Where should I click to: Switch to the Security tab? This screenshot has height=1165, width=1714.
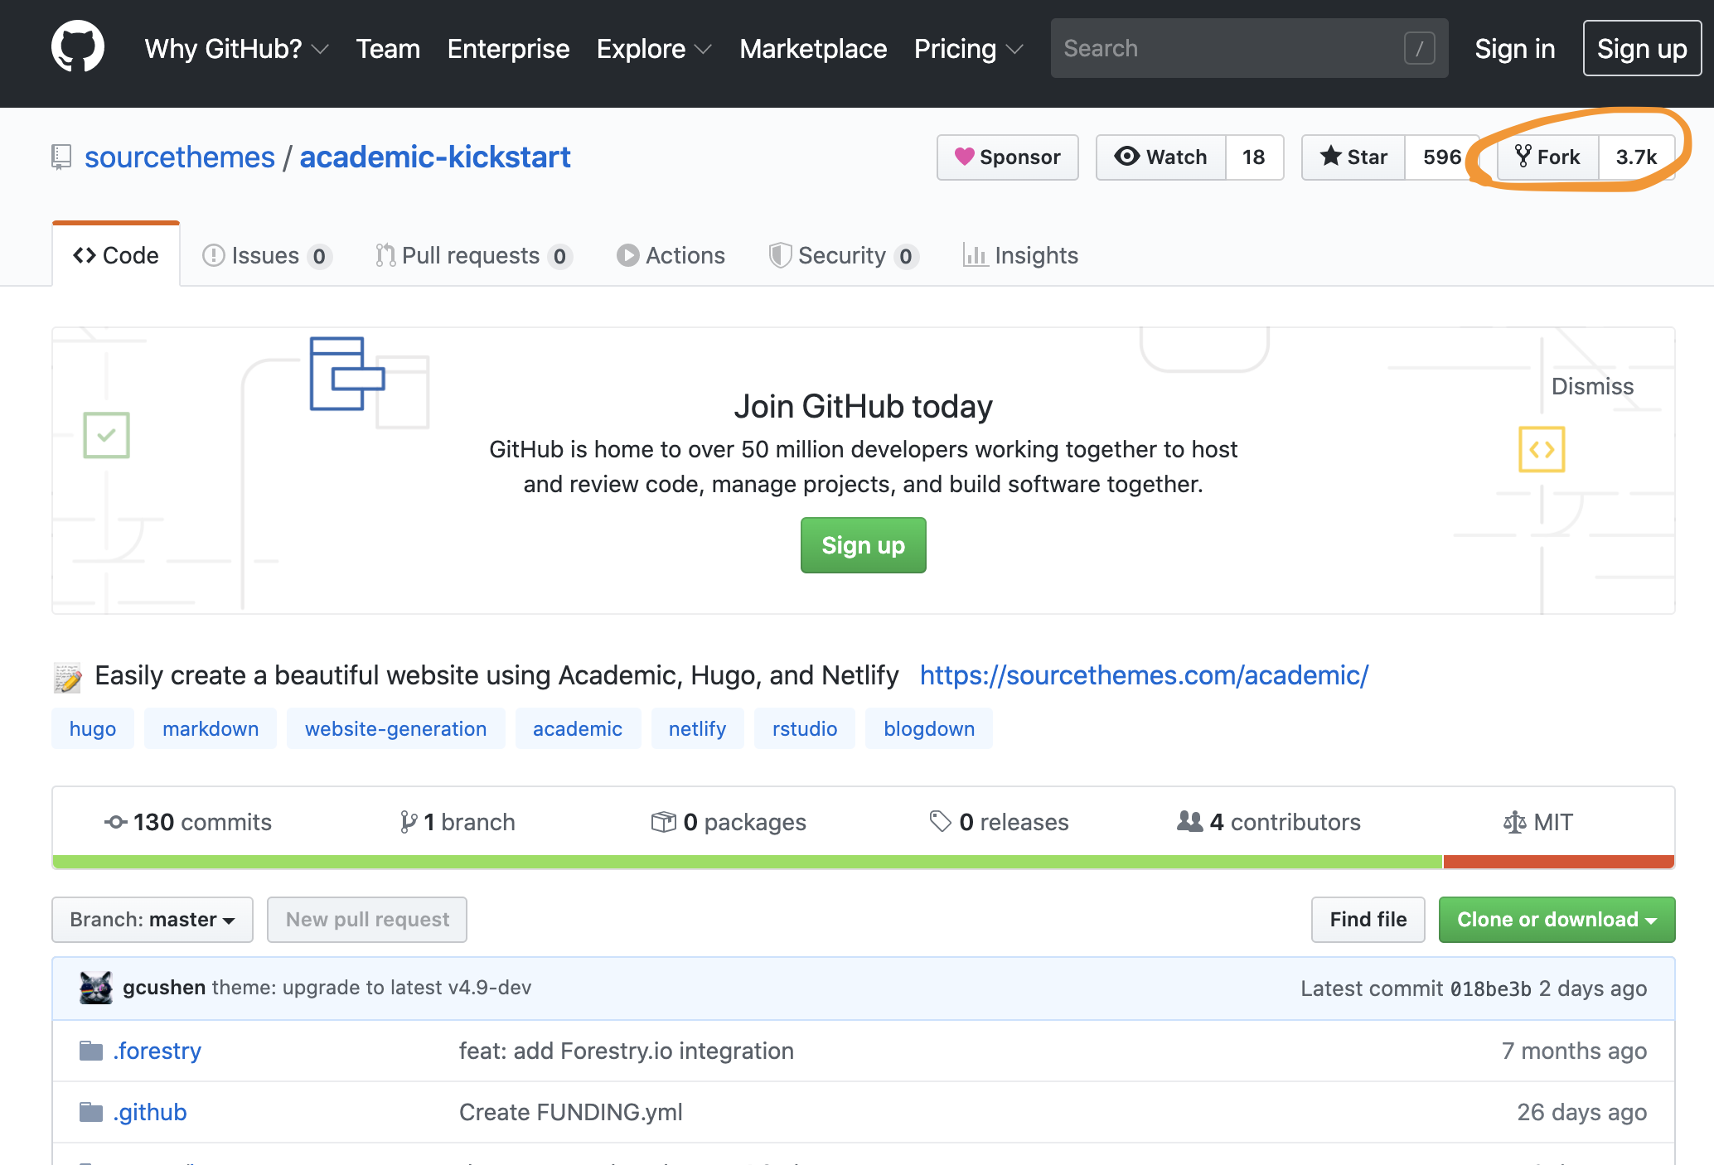(x=843, y=255)
